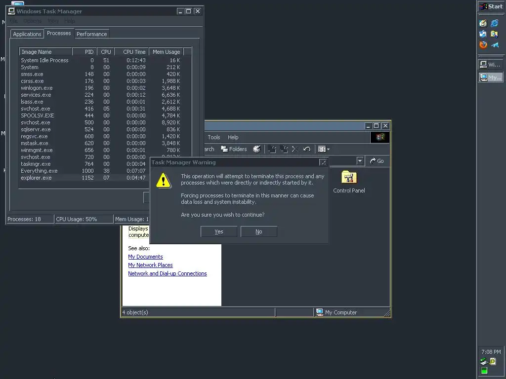Viewport: 506px width, 379px height.
Task: Select the Everything.exe process
Action: (x=84, y=171)
